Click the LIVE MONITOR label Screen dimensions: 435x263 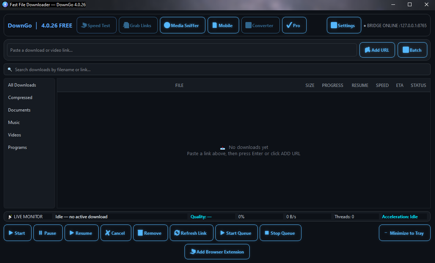point(28,217)
